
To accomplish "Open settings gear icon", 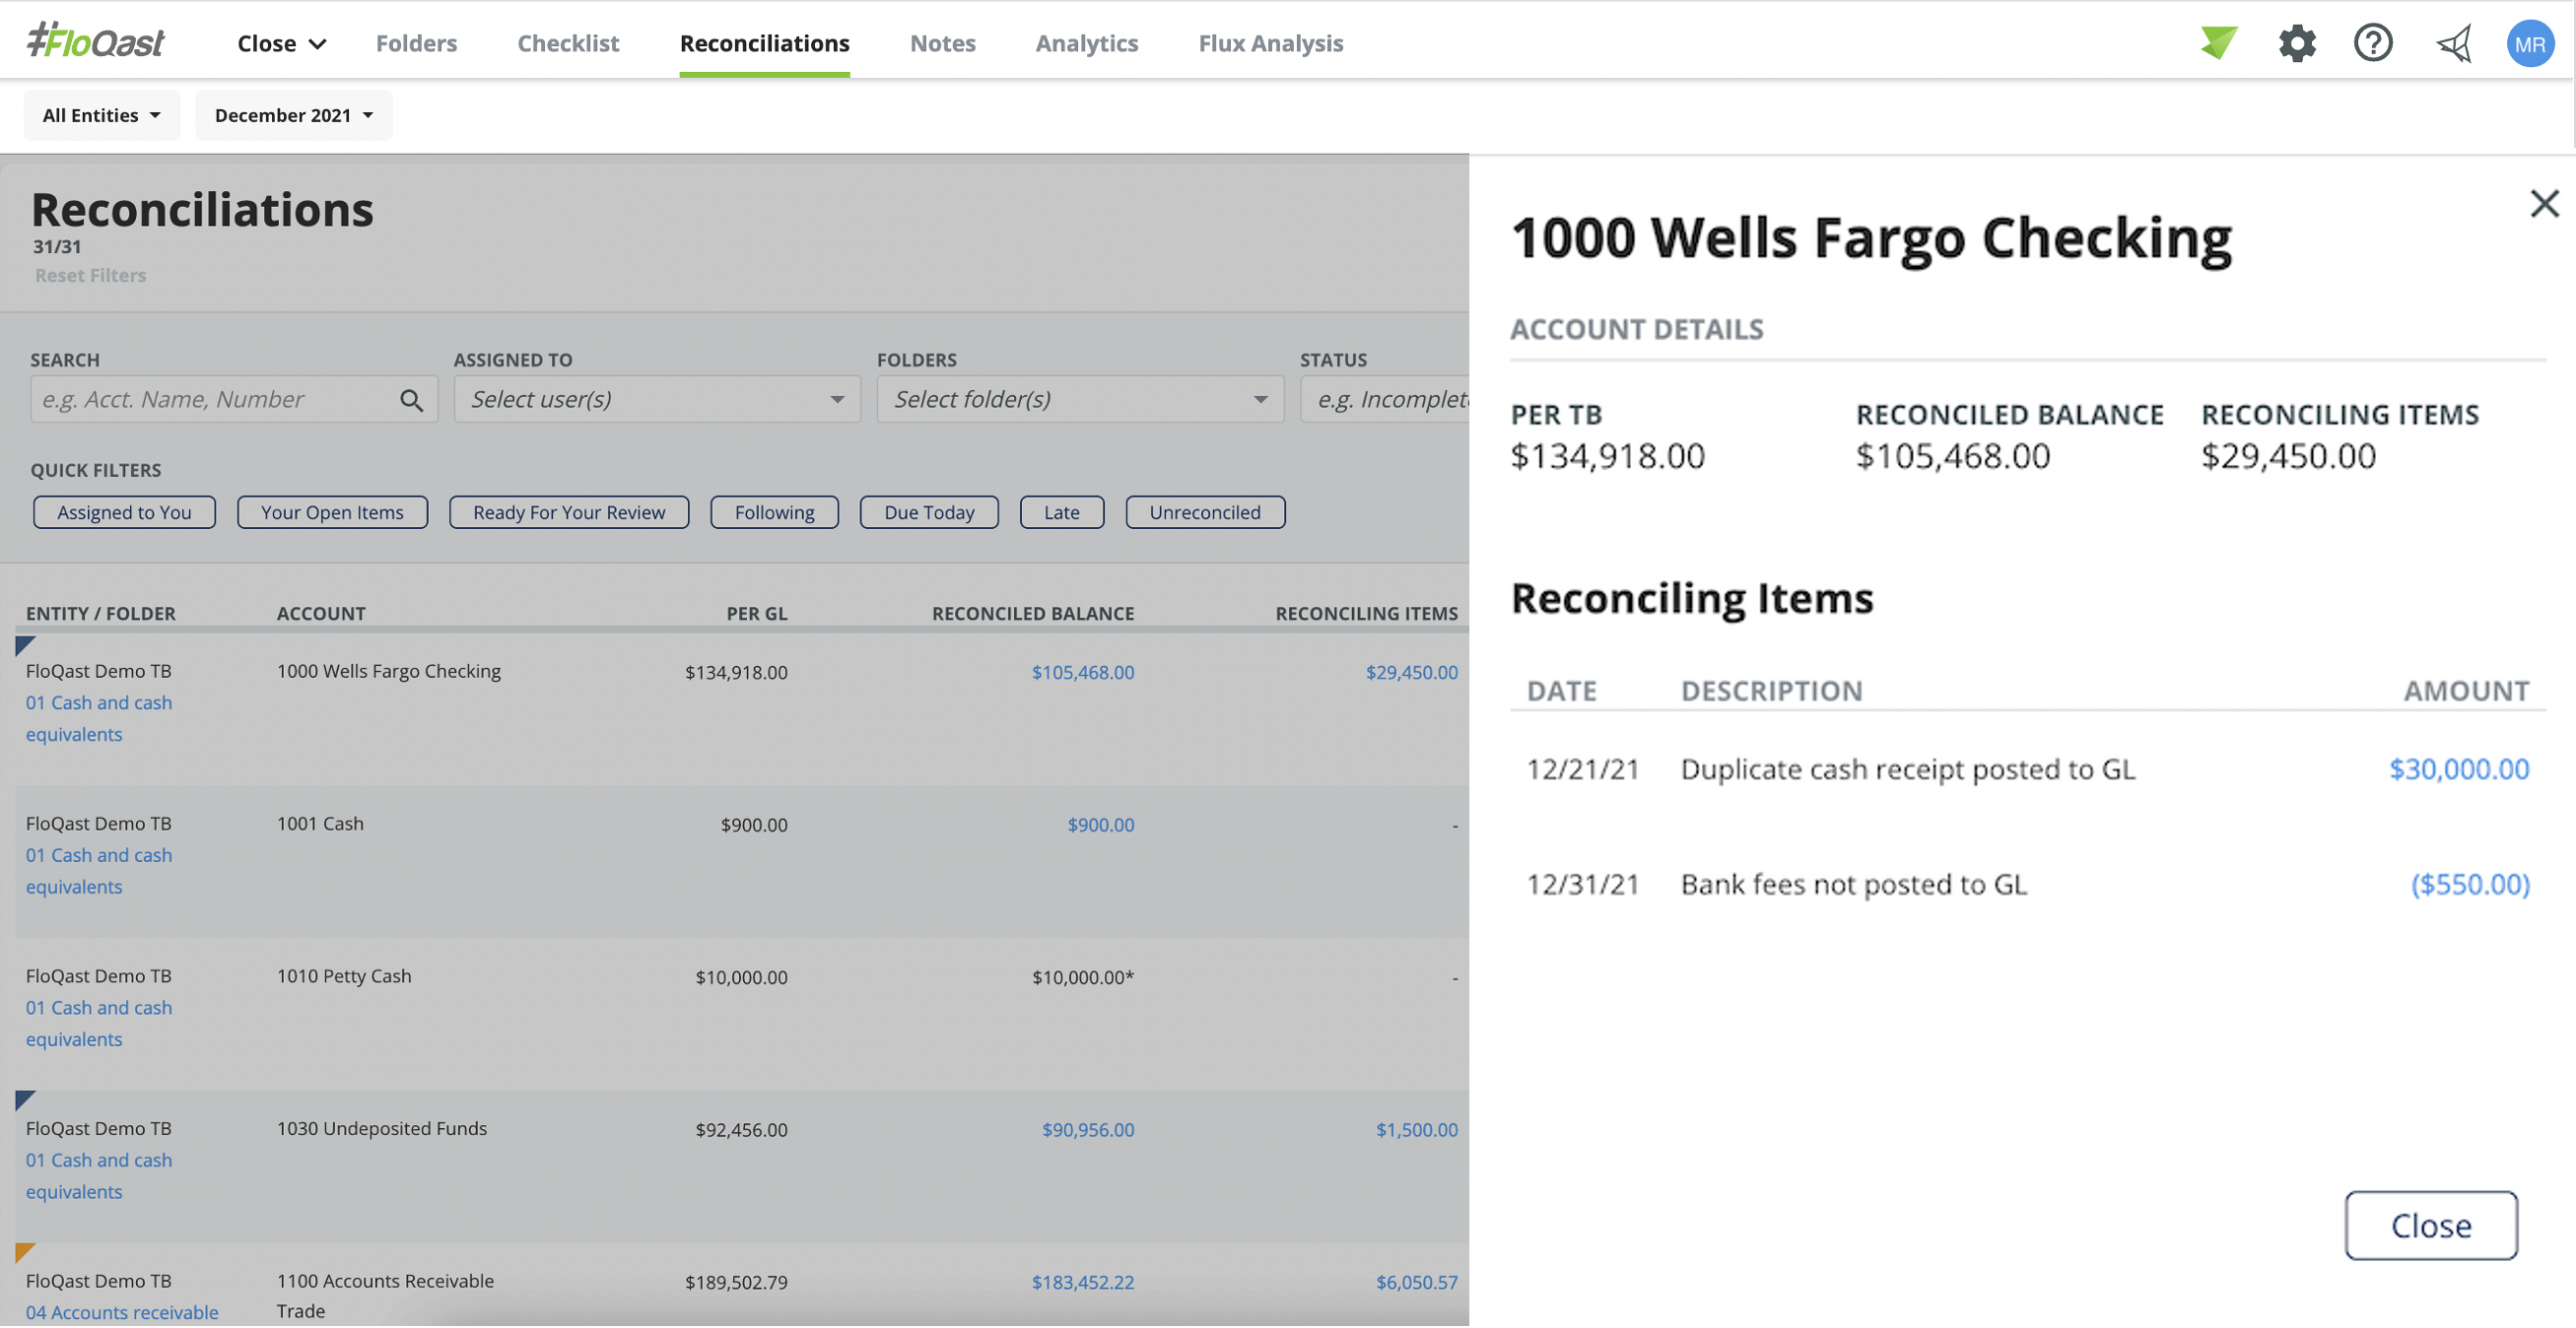I will tap(2296, 43).
